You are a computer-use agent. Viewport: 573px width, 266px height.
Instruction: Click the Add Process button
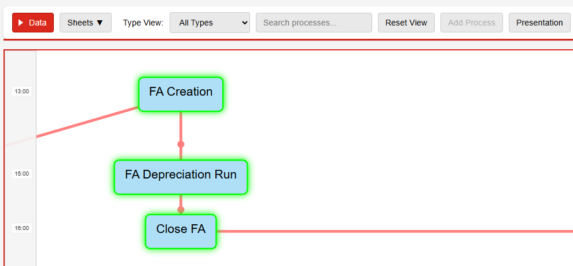[x=471, y=23]
